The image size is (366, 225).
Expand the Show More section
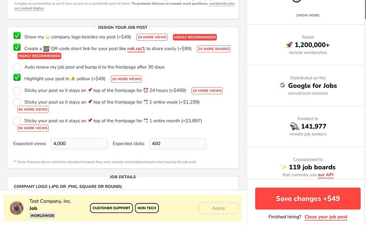(x=308, y=15)
